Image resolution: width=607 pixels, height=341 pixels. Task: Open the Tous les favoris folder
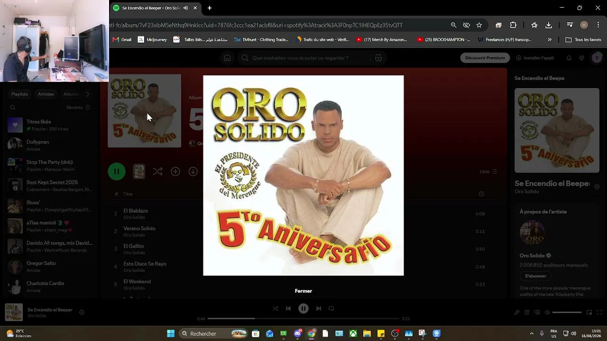coord(583,40)
